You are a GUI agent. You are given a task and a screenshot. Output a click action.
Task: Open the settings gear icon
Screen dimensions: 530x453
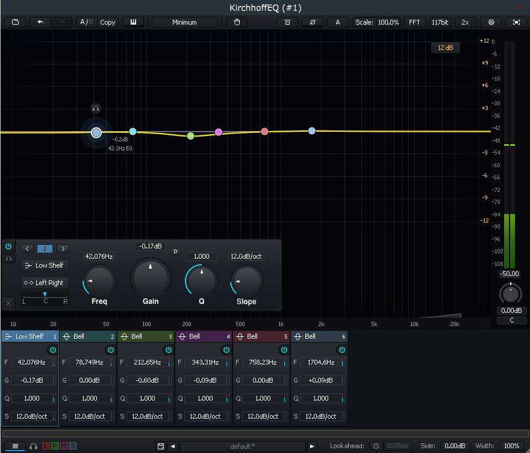coord(491,22)
